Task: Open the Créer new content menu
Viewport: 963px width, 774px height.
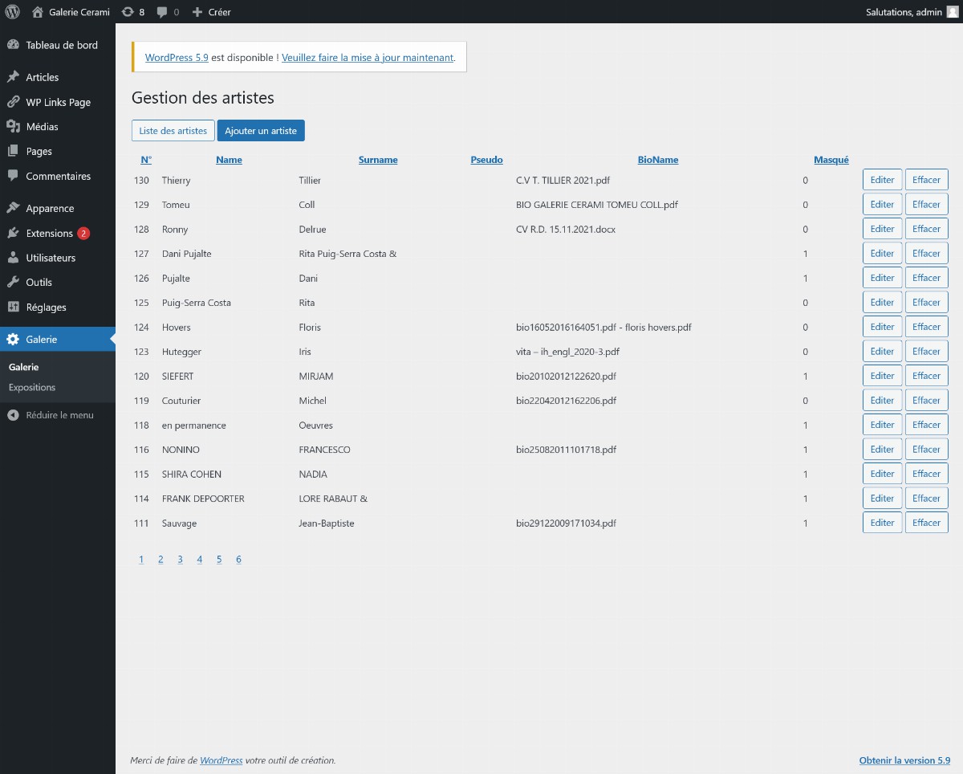Action: point(212,12)
